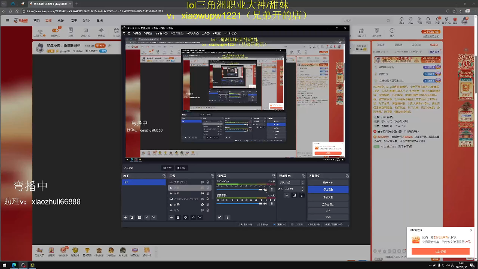Open Microsoft Edge from the taskbar
Screen dimensions: 478x269
14,265
